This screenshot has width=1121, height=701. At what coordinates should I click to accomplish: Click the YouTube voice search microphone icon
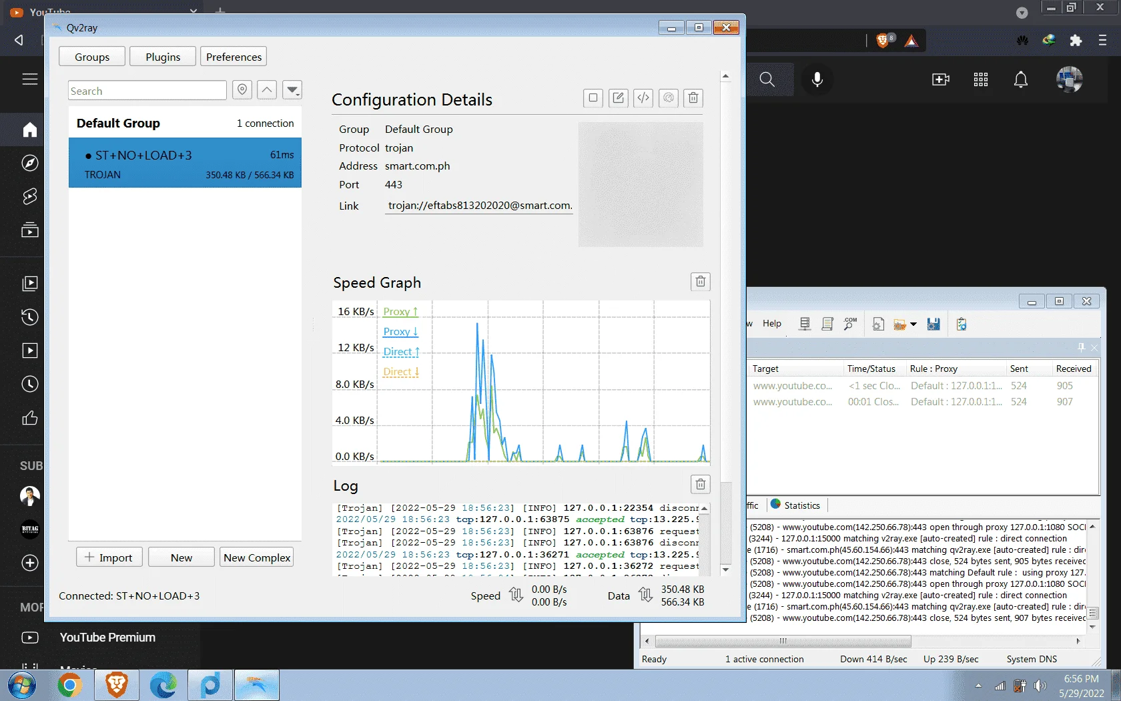pos(817,79)
